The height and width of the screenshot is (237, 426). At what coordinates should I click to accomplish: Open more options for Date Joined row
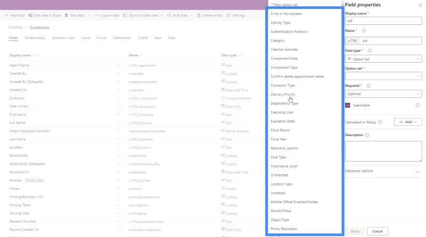(x=119, y=106)
